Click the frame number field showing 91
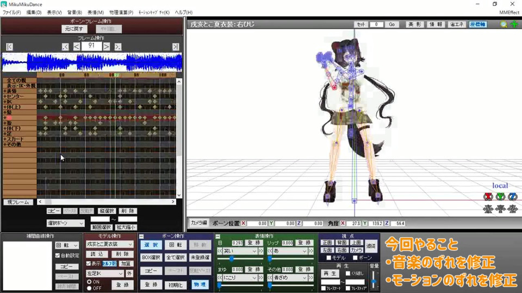 pos(91,46)
